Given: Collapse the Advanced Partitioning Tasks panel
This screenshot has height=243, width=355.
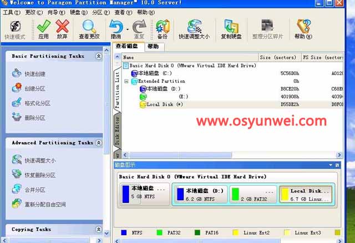Looking at the screenshot, I should (x=99, y=143).
